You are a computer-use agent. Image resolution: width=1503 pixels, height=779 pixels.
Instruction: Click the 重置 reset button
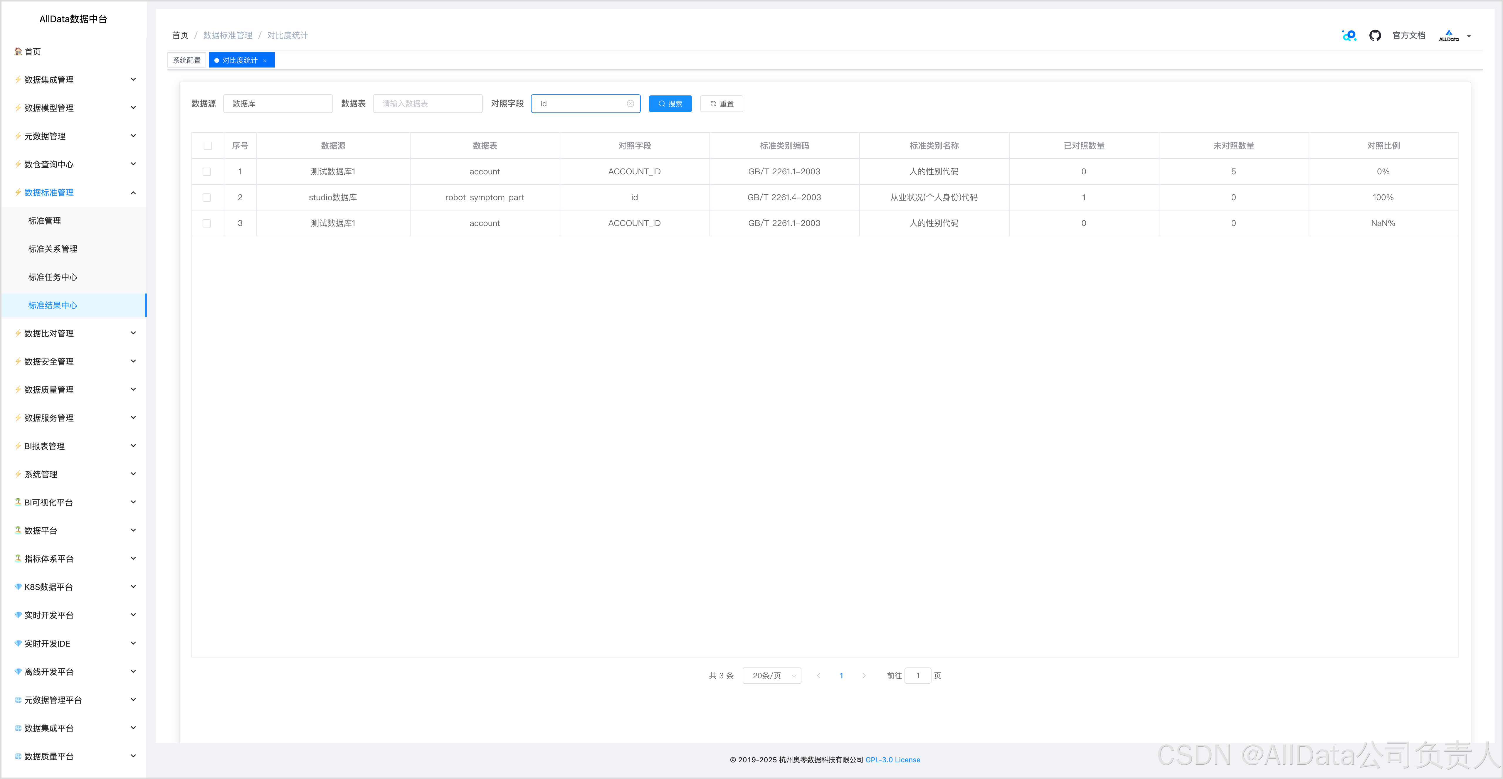[721, 104]
